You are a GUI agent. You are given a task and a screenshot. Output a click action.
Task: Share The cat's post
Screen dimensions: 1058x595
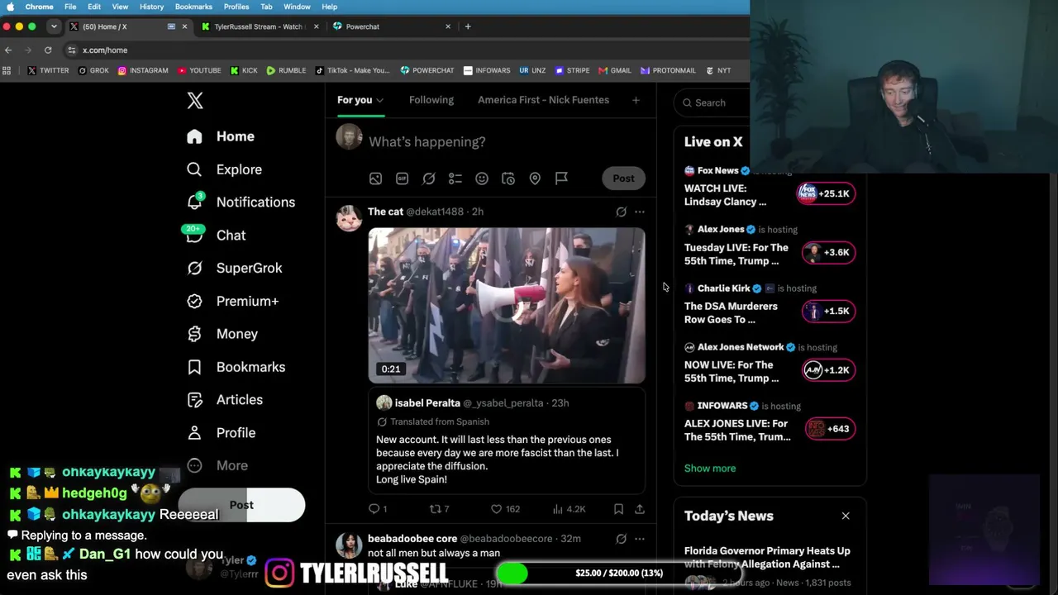(x=640, y=509)
